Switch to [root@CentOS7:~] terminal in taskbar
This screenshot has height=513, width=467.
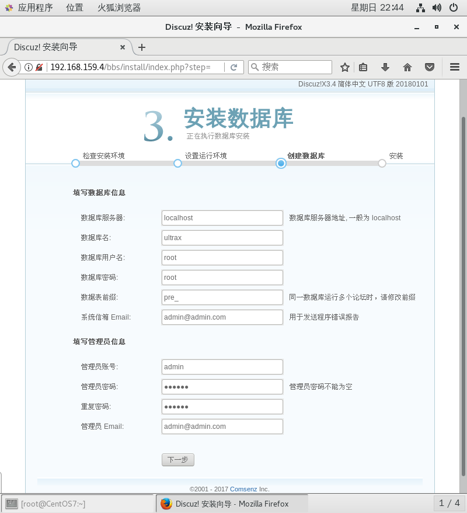77,504
